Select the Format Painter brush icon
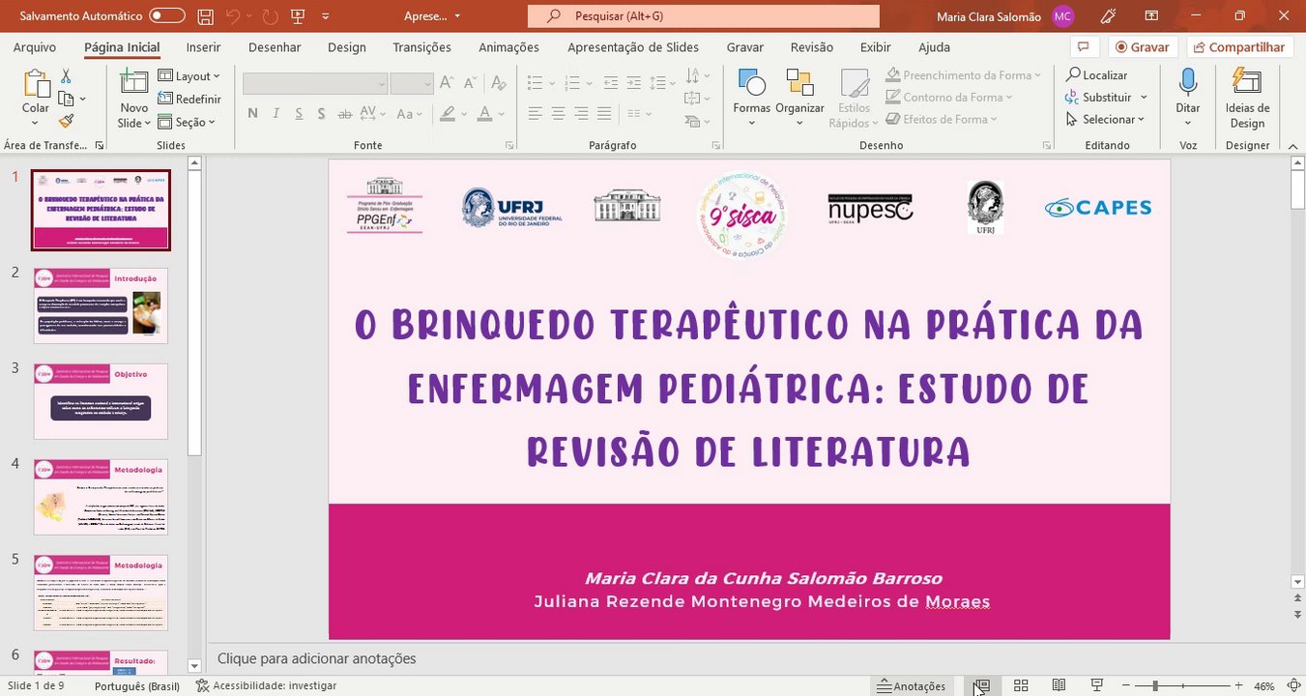This screenshot has height=696, width=1306. [x=66, y=121]
